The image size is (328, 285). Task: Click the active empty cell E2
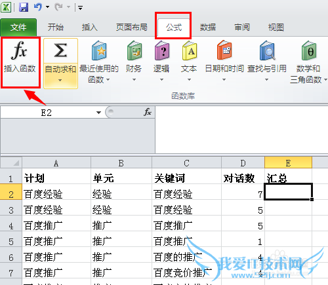click(x=288, y=192)
